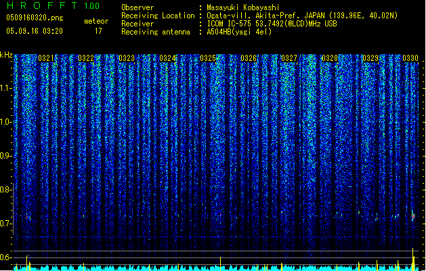The width and height of the screenshot is (426, 271).
Task: Select the file name 0509160320.png
Action: [35, 18]
